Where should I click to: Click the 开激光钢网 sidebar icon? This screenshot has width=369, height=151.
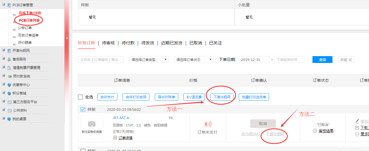coord(9,51)
